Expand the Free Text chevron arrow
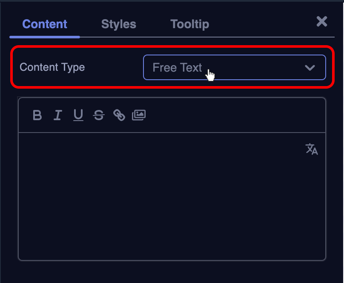The width and height of the screenshot is (344, 283). pyautogui.click(x=310, y=68)
